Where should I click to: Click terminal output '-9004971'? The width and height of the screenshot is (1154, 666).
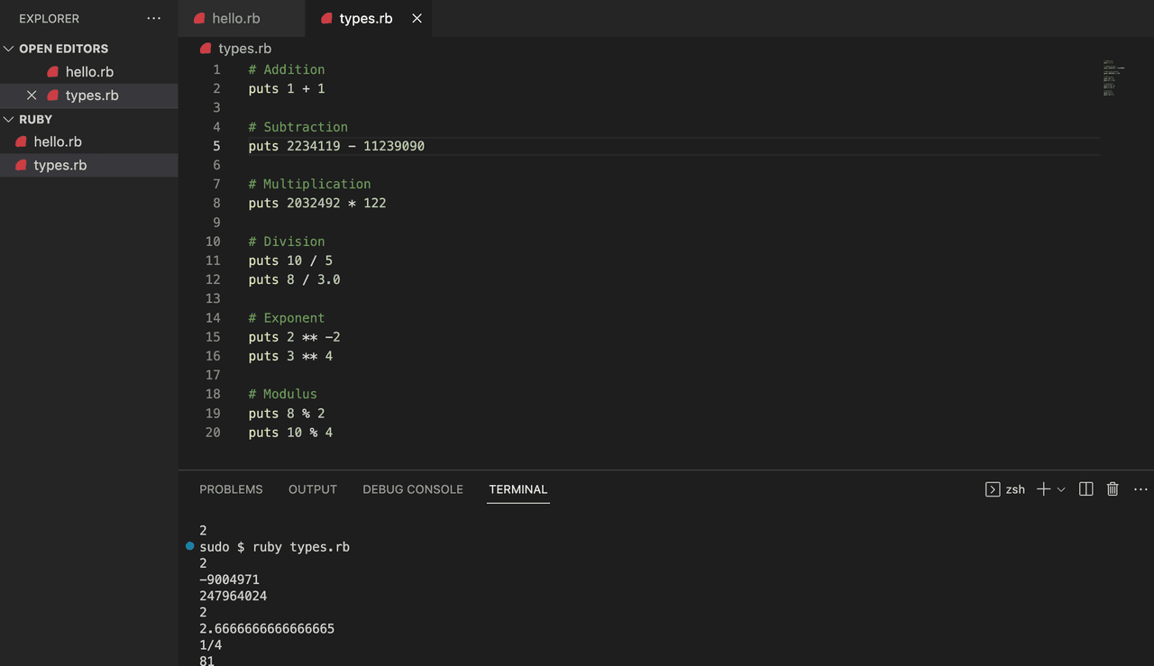click(x=229, y=579)
